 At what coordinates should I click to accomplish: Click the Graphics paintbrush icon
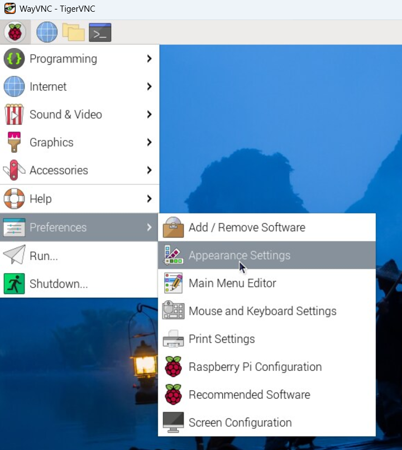coord(14,142)
